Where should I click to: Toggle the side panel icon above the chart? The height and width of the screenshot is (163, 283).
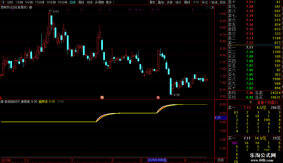click(x=212, y=8)
